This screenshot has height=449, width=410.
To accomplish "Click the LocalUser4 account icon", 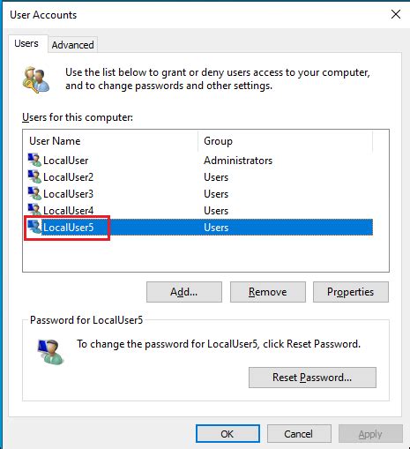I will click(x=34, y=210).
